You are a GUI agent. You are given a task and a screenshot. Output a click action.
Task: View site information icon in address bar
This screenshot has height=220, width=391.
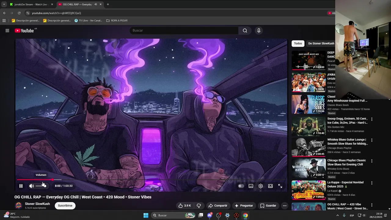28,13
